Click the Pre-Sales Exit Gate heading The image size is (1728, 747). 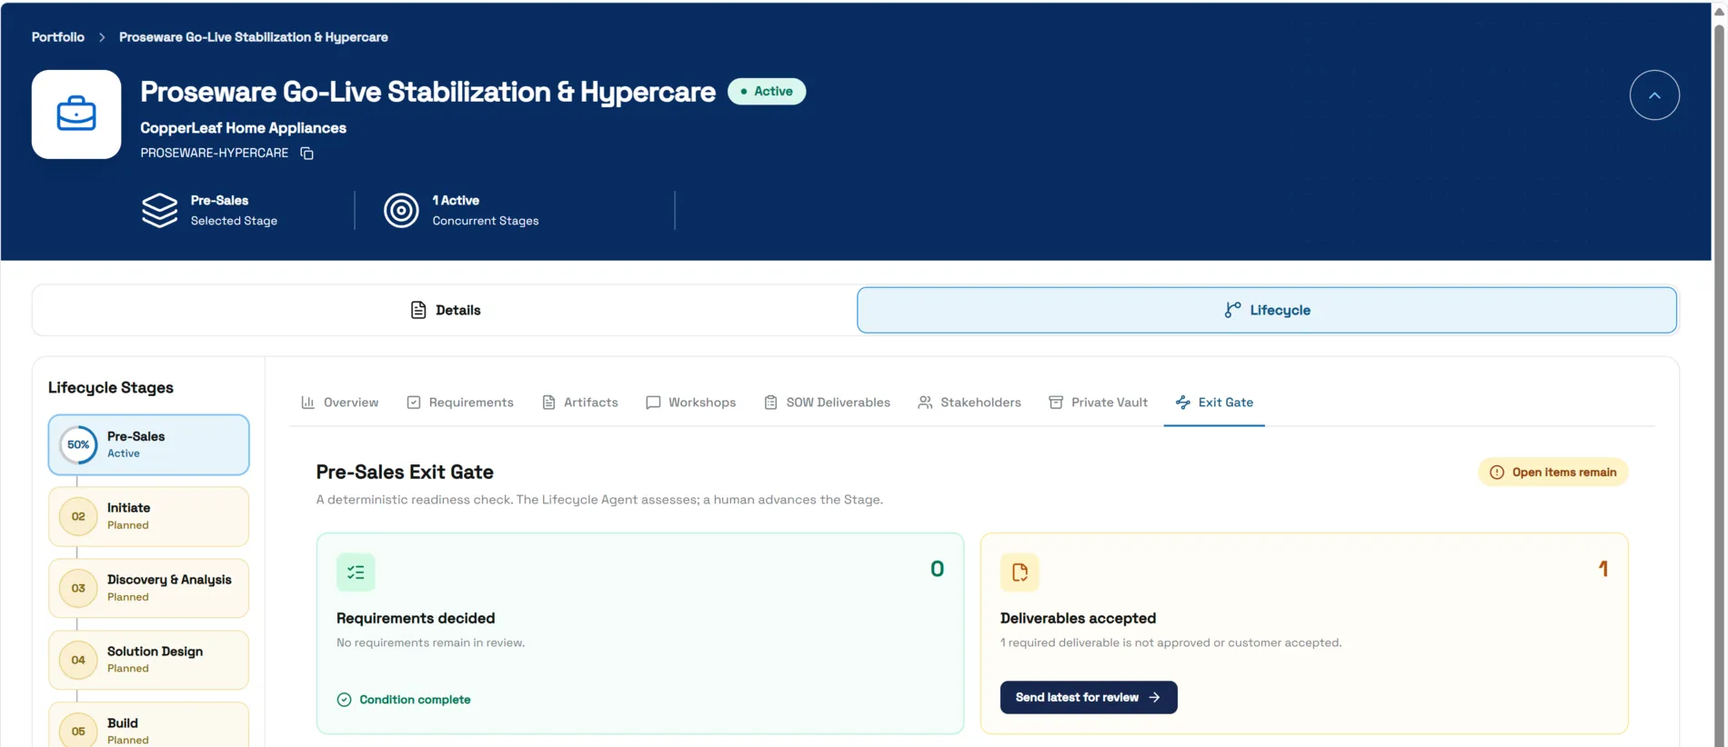click(x=405, y=473)
